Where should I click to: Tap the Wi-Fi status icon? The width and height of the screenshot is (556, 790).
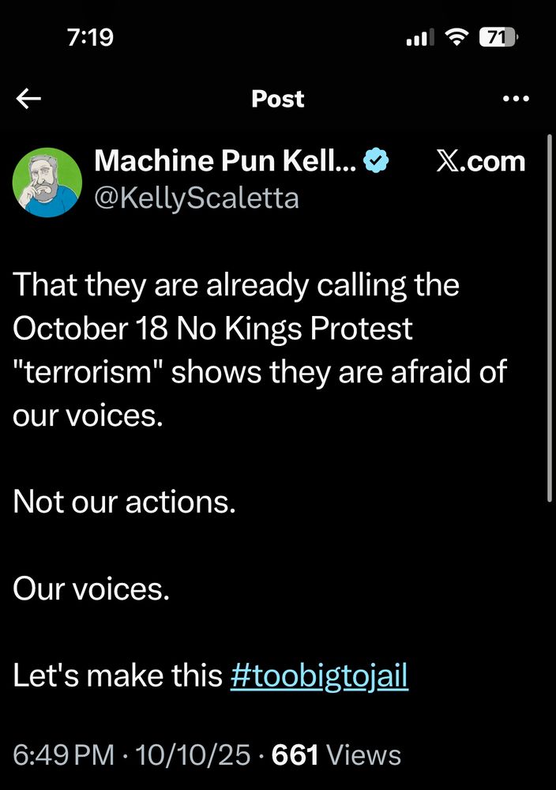[456, 37]
